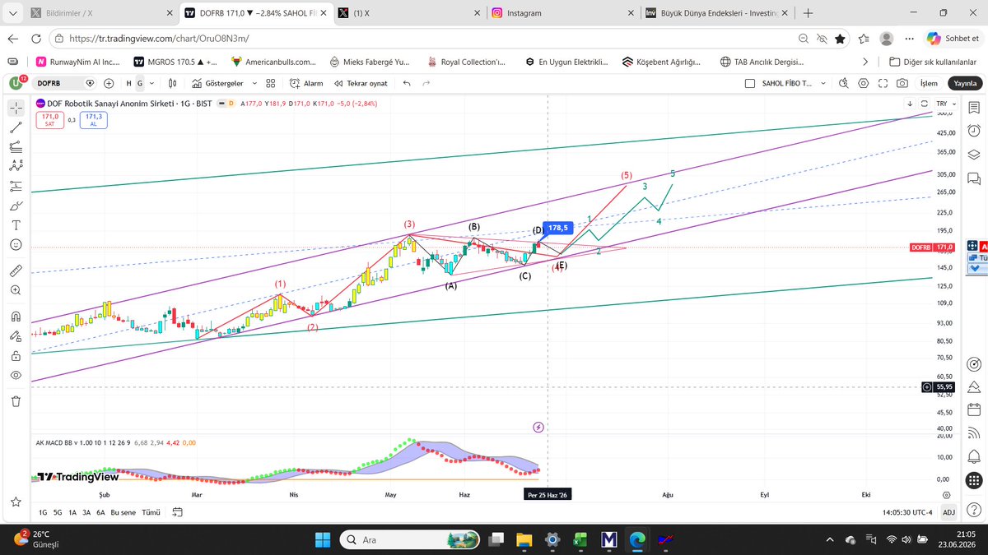
Task: Select the Bu sene date range
Action: [123, 512]
